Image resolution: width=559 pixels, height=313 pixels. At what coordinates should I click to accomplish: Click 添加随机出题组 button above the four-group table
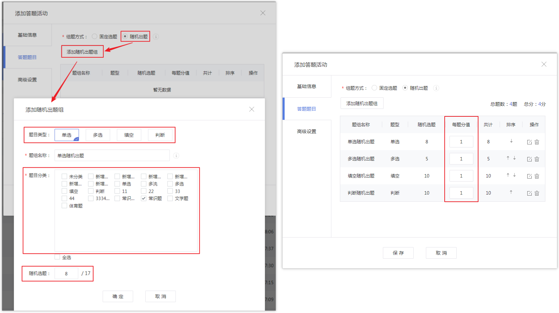click(362, 103)
